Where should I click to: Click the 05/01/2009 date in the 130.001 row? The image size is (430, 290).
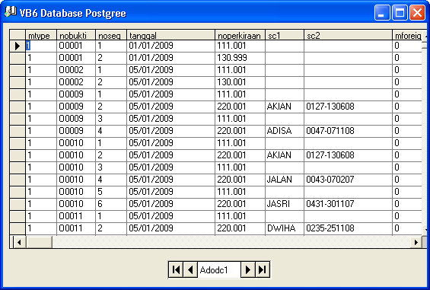170,82
